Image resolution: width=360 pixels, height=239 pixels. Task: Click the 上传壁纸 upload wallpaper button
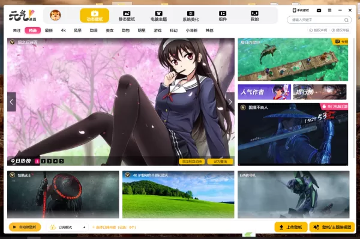click(291, 227)
